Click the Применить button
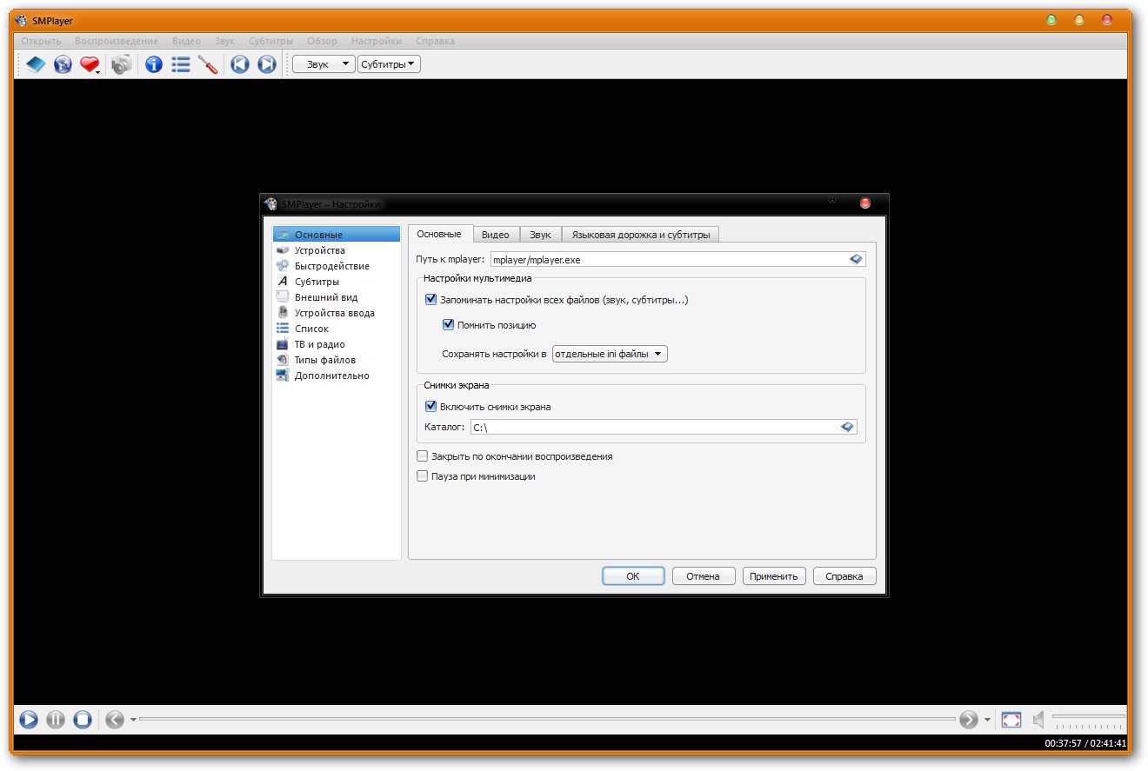The width and height of the screenshot is (1148, 771). [x=774, y=576]
